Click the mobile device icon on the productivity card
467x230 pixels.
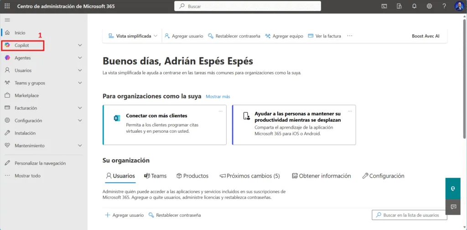tap(246, 116)
